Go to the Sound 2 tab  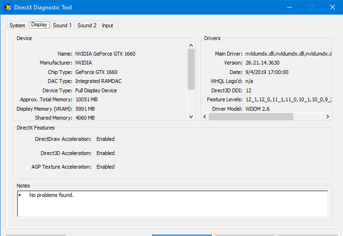pyautogui.click(x=87, y=25)
